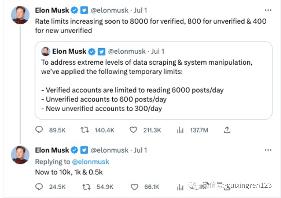Open more options on the top tweet
This screenshot has height=198, width=281.
[x=268, y=10]
